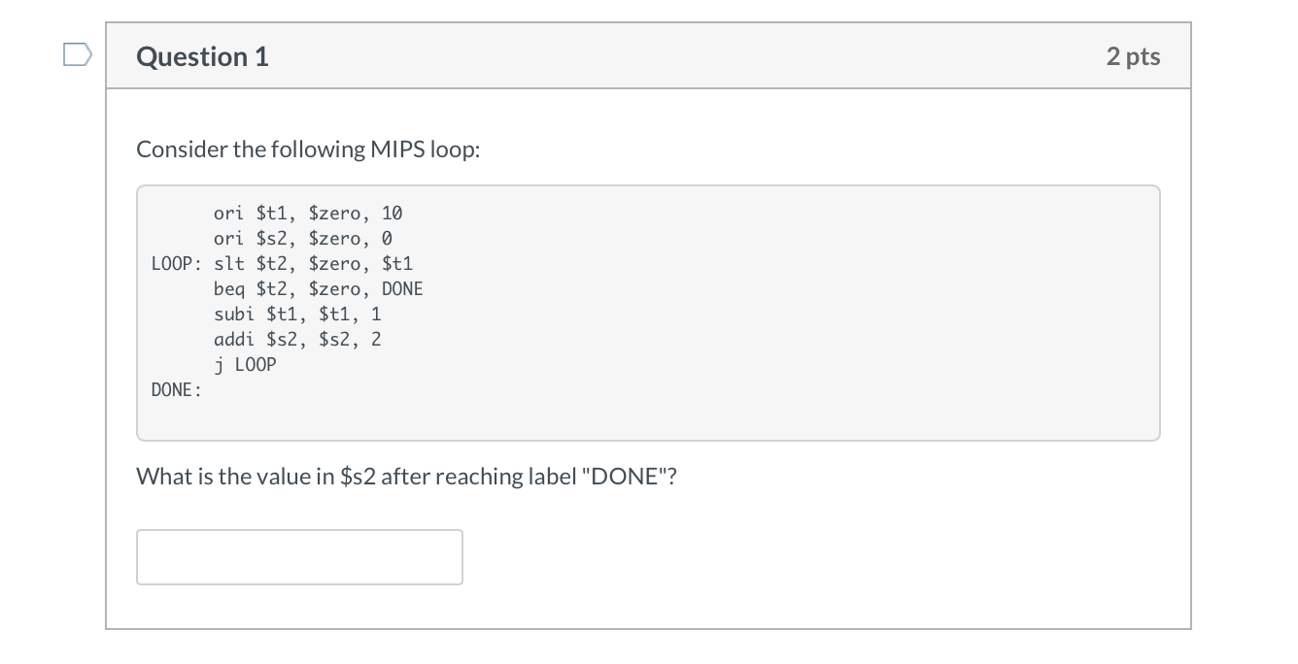Image resolution: width=1298 pixels, height=664 pixels.
Task: Click the "Consider the following MIPS loop:" sentence
Action: [308, 149]
